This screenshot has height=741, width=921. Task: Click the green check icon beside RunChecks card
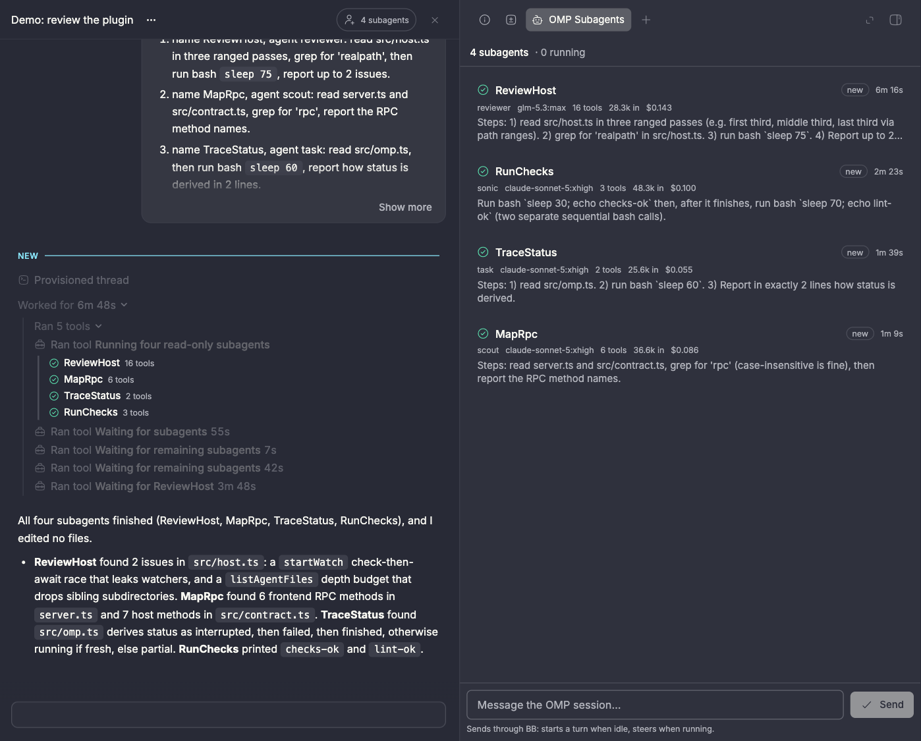click(x=483, y=171)
